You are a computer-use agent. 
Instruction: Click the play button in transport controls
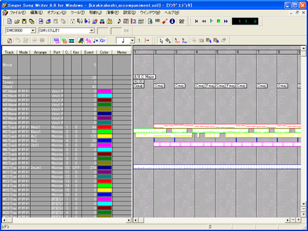[x=211, y=21]
